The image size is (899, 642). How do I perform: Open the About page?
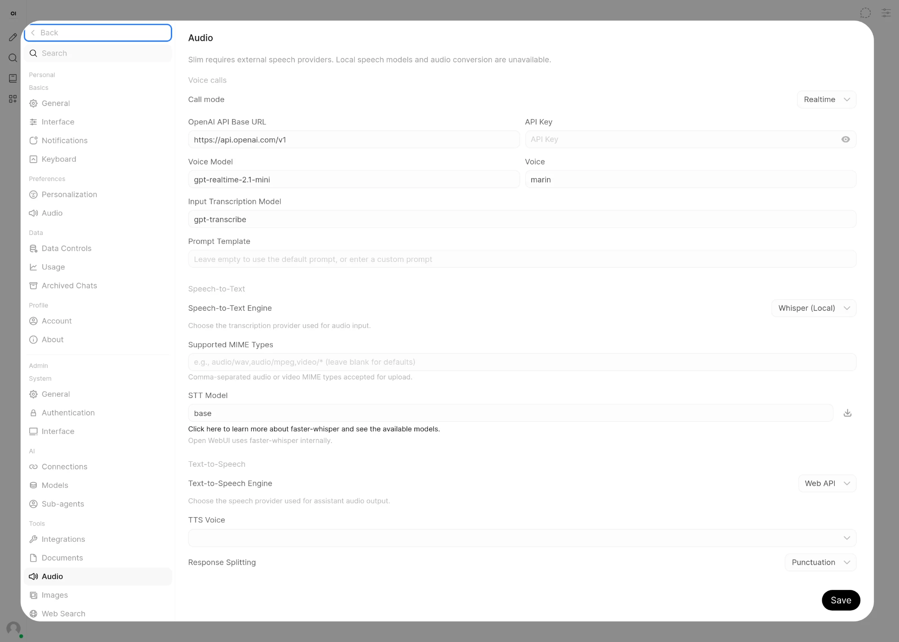tap(98, 340)
